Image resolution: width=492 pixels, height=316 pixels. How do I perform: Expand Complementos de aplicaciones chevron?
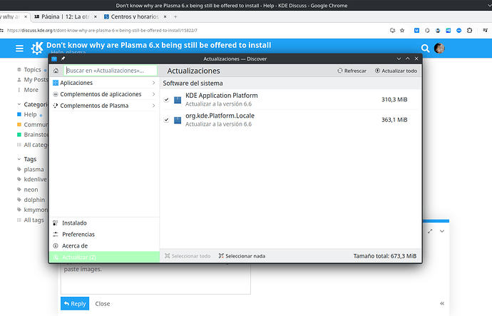[153, 94]
